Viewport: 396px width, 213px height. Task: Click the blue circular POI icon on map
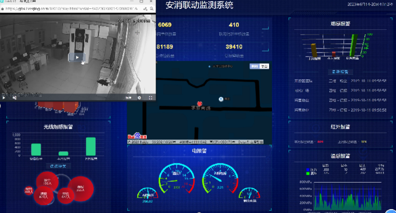click(221, 99)
